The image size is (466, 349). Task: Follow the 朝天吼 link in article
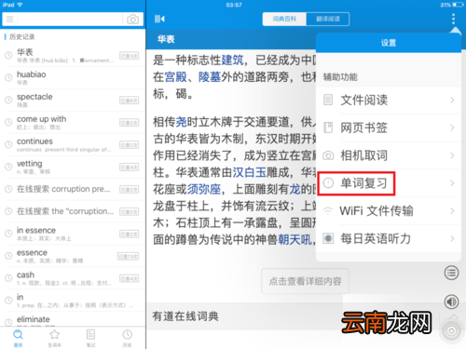click(x=295, y=239)
